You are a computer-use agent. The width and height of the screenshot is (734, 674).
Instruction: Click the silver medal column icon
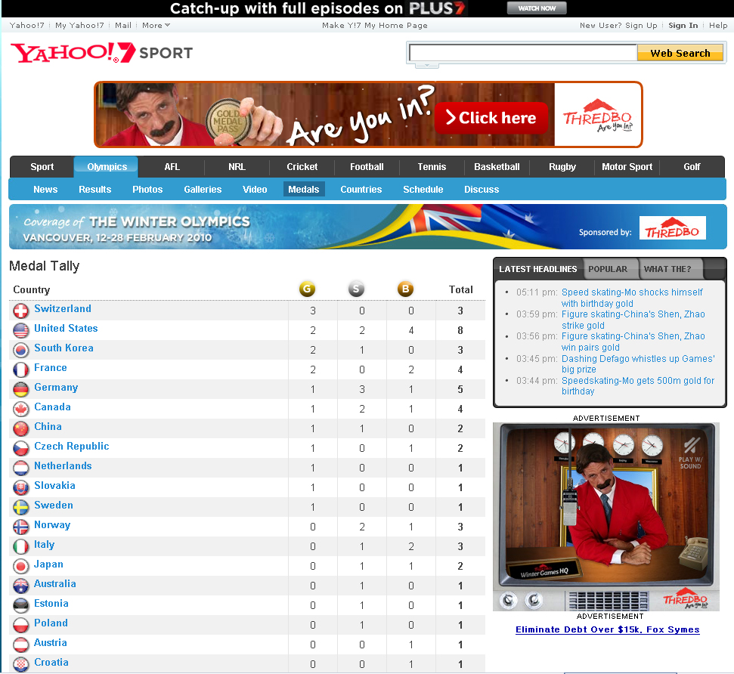pos(356,289)
